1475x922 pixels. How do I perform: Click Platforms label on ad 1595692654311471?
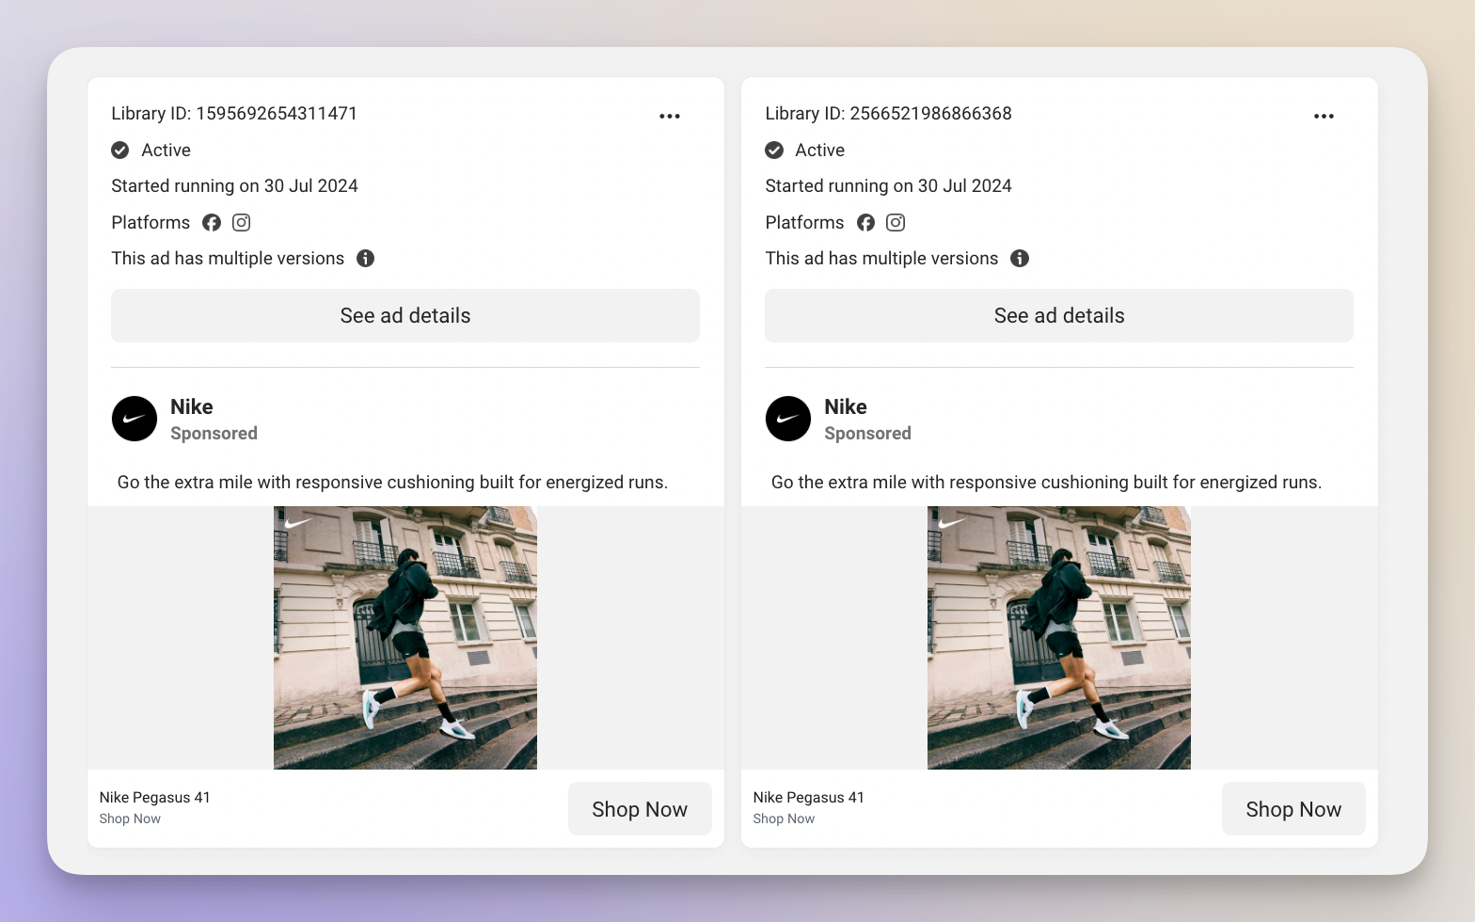point(151,223)
